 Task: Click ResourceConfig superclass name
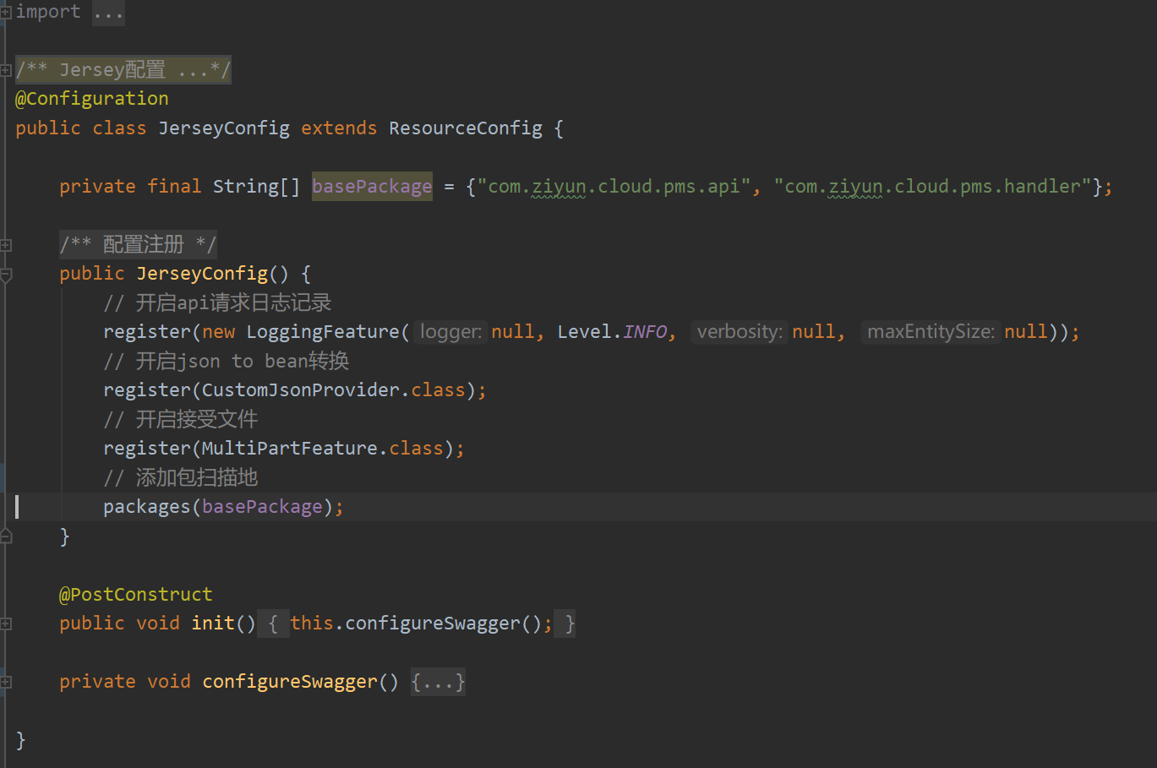tap(466, 128)
